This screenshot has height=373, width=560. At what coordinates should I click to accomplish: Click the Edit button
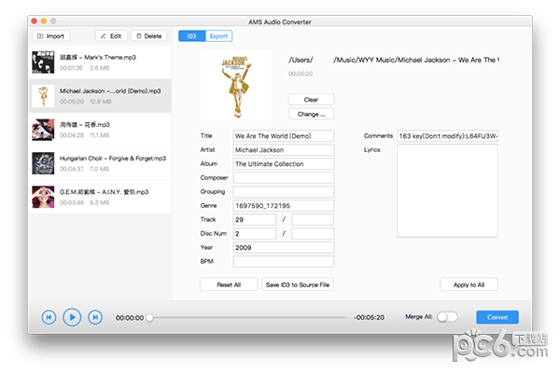(111, 36)
